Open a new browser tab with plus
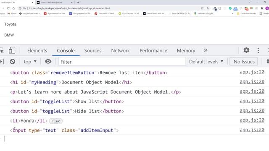This screenshot has width=269, height=151. point(78,3)
